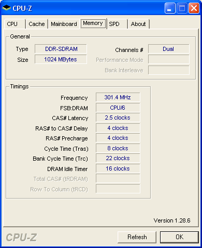The image size is (202, 248).
Task: Select the Memory tab
Action: [x=93, y=23]
